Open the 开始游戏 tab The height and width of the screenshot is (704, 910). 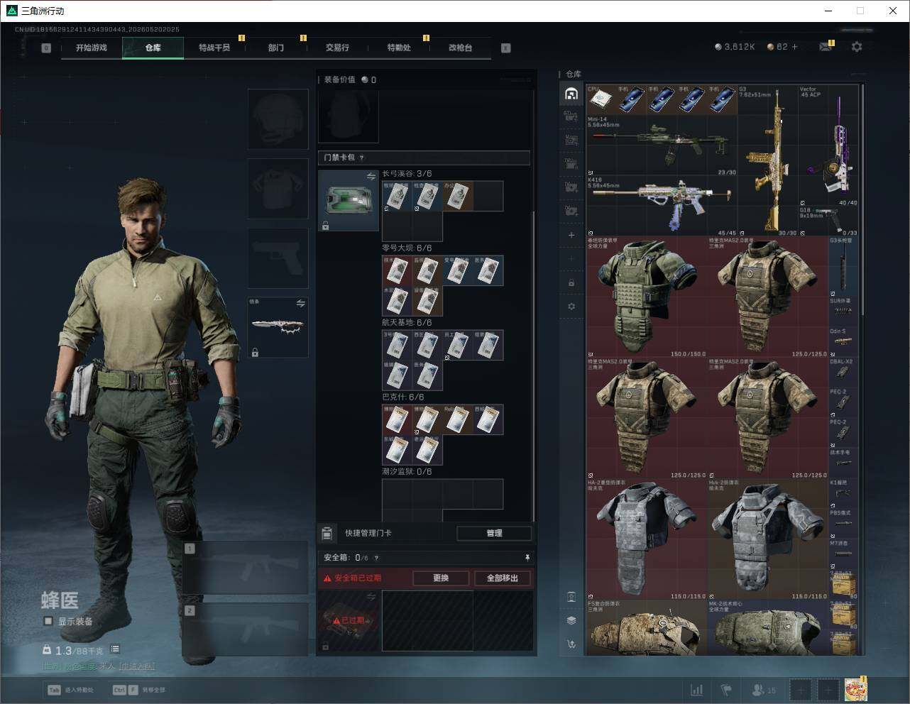[x=92, y=48]
